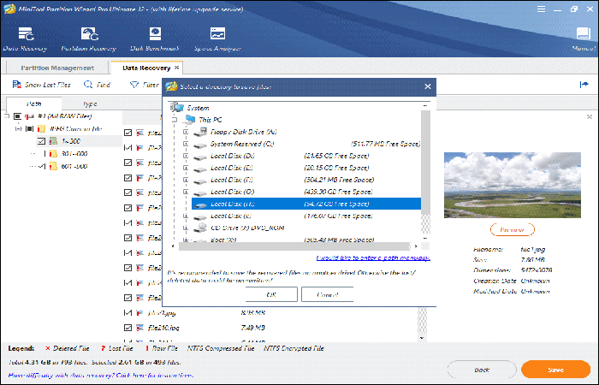Expand the Local Disk (F:) node
This screenshot has height=385, width=599.
[186, 180]
